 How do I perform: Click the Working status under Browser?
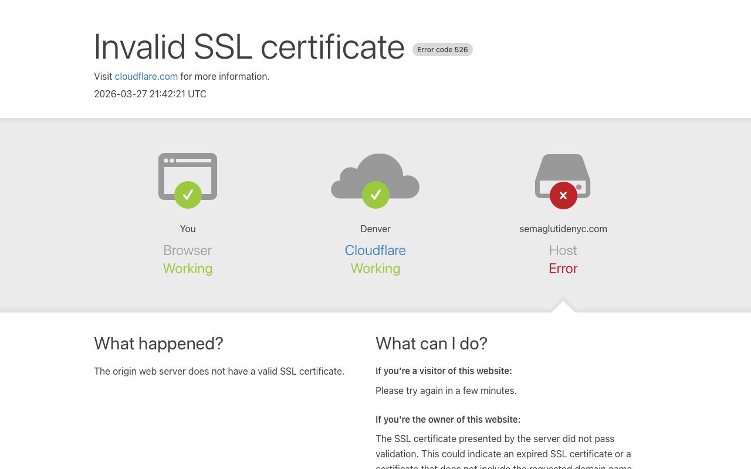point(188,269)
